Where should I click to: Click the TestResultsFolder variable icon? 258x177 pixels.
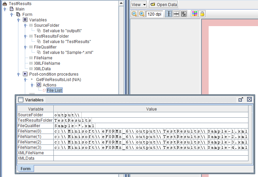[x=31, y=36]
